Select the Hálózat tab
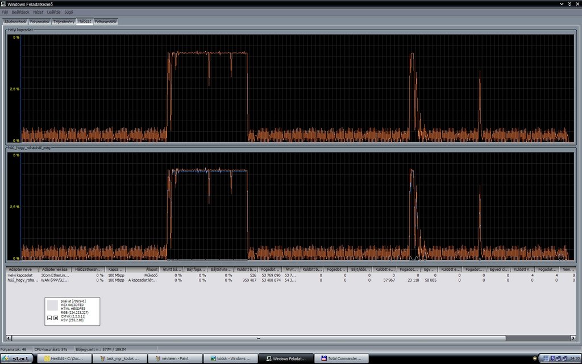 point(85,22)
